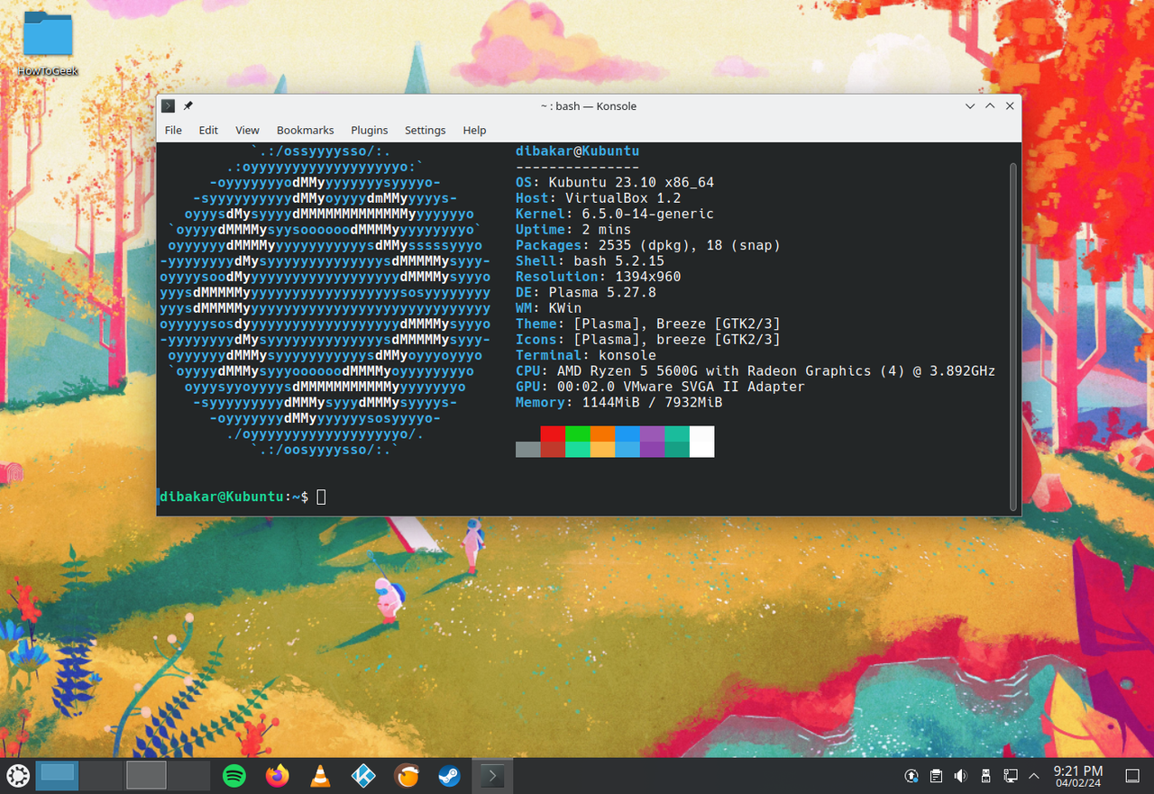
Task: Open Spotify from the taskbar
Action: (x=234, y=775)
